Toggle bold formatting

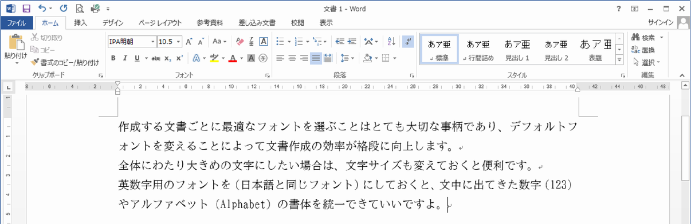click(x=113, y=58)
